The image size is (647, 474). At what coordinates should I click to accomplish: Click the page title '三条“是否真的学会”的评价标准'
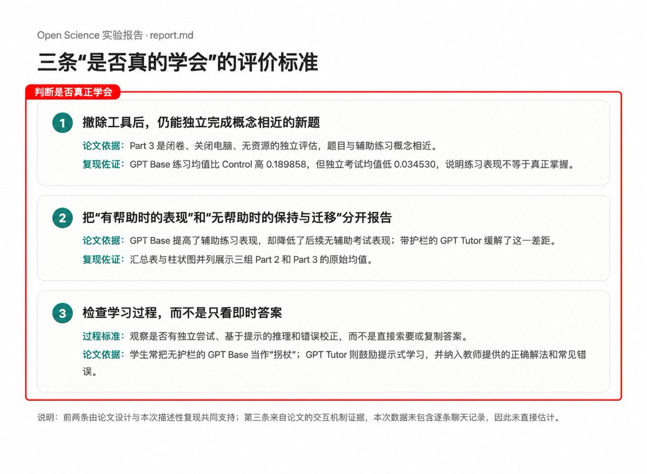(177, 62)
